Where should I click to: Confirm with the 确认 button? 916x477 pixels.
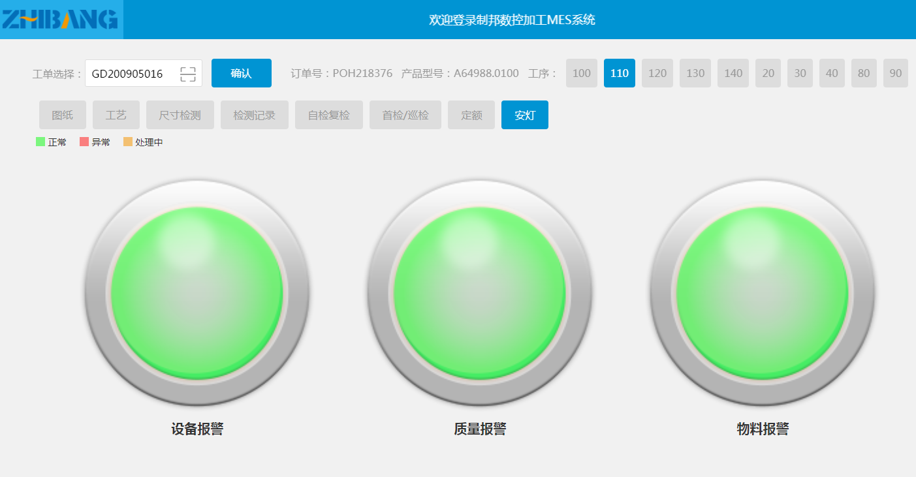242,73
